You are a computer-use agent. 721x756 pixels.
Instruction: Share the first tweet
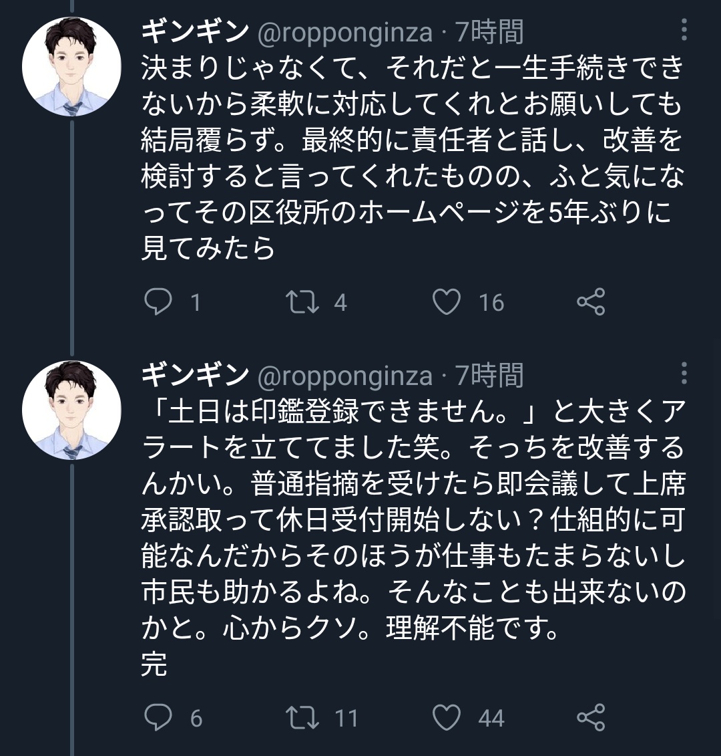(591, 303)
